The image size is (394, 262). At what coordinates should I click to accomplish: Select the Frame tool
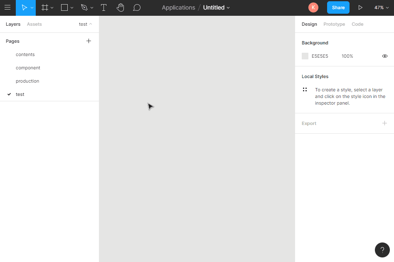pyautogui.click(x=45, y=7)
